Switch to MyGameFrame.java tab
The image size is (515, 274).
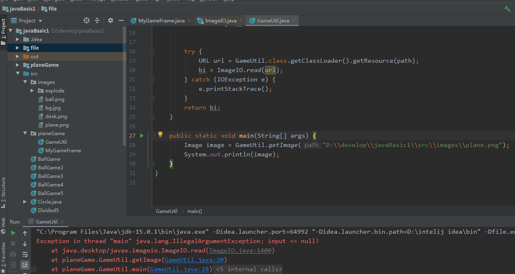(160, 20)
